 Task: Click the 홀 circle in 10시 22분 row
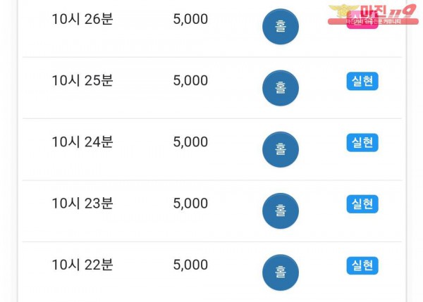pyautogui.click(x=281, y=272)
